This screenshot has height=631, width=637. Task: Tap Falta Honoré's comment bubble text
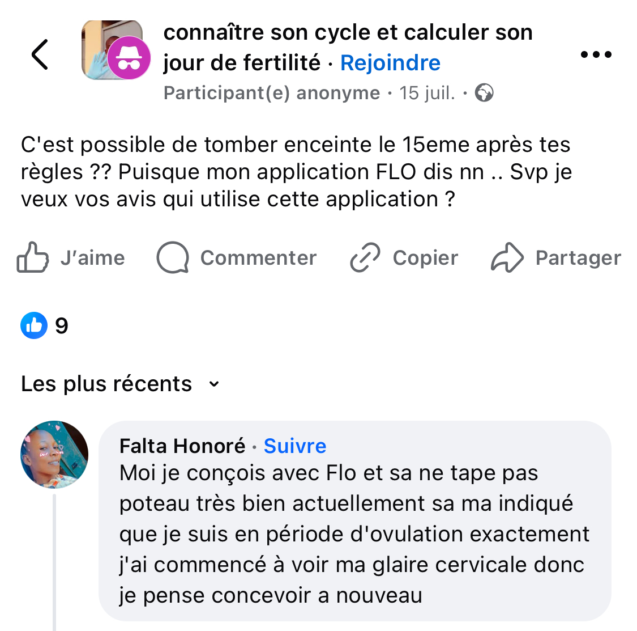pos(354,534)
